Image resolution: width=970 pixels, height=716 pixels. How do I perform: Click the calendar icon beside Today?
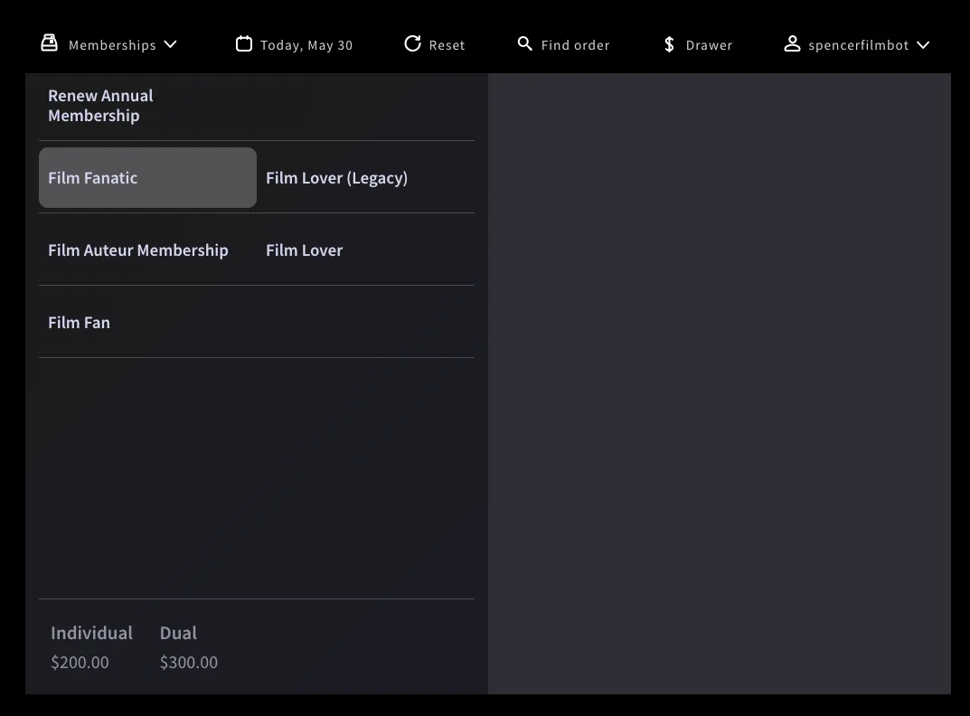(244, 44)
